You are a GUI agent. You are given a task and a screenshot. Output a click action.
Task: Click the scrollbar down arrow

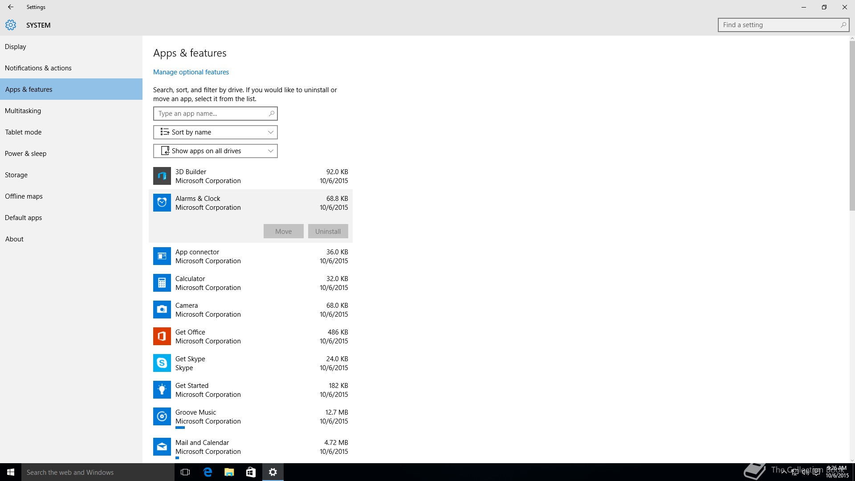(x=852, y=460)
